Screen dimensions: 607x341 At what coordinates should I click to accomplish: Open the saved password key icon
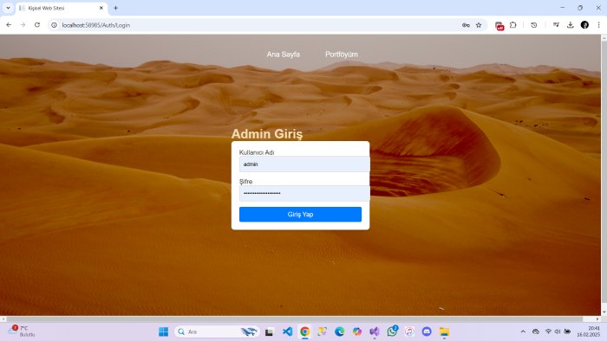point(466,25)
